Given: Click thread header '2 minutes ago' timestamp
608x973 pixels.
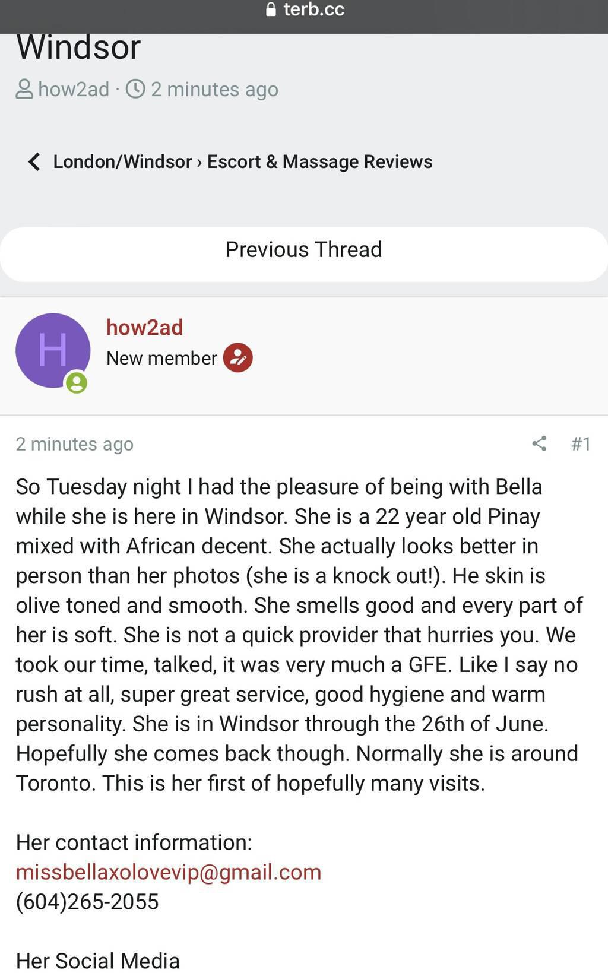Looking at the screenshot, I should click(x=214, y=90).
